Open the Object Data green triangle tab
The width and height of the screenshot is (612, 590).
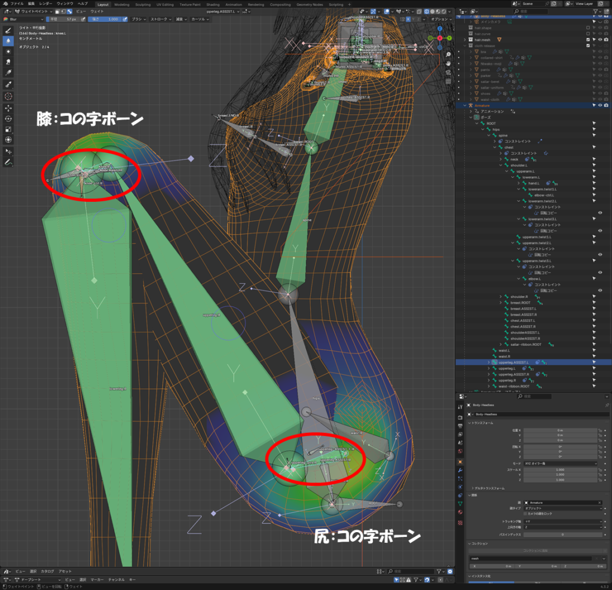point(460,503)
